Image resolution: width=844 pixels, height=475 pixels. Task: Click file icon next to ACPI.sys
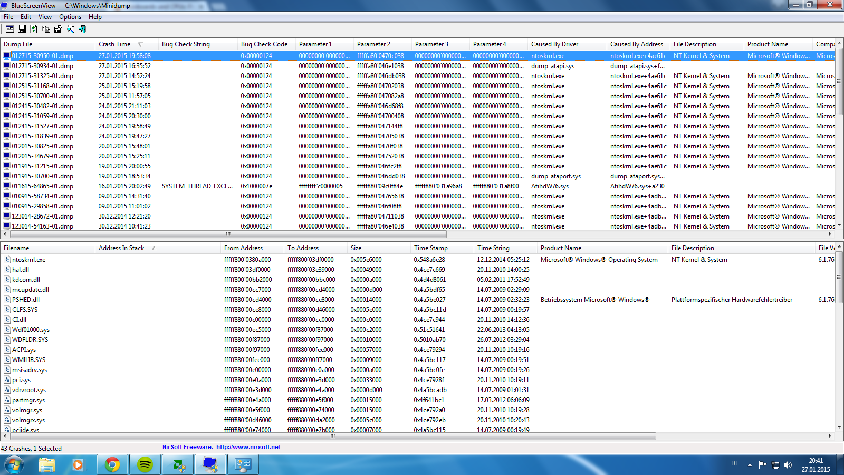coord(7,350)
